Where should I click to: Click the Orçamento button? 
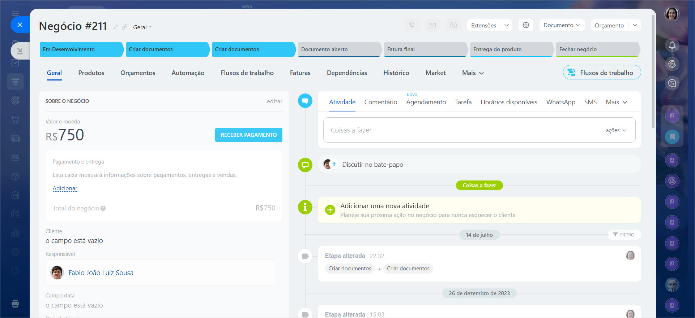coord(609,25)
